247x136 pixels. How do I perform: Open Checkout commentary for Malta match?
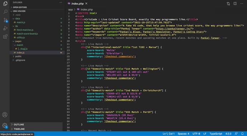point(119,57)
